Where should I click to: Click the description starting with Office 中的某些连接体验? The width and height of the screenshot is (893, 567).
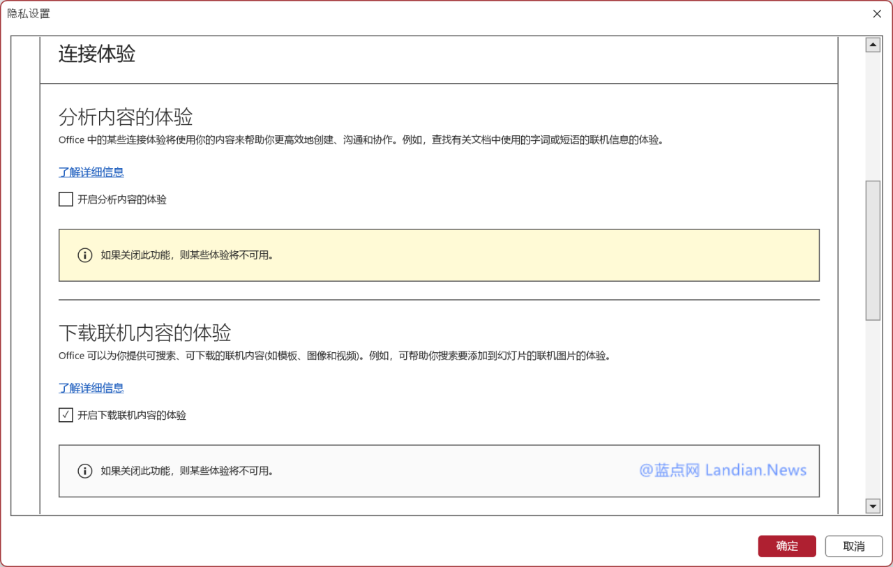click(361, 139)
